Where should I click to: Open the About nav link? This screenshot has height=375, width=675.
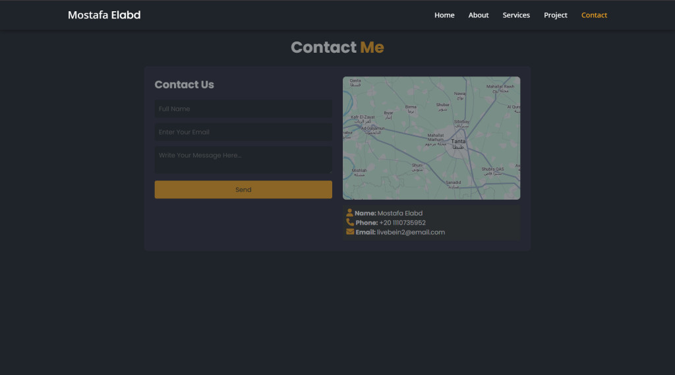pyautogui.click(x=479, y=15)
